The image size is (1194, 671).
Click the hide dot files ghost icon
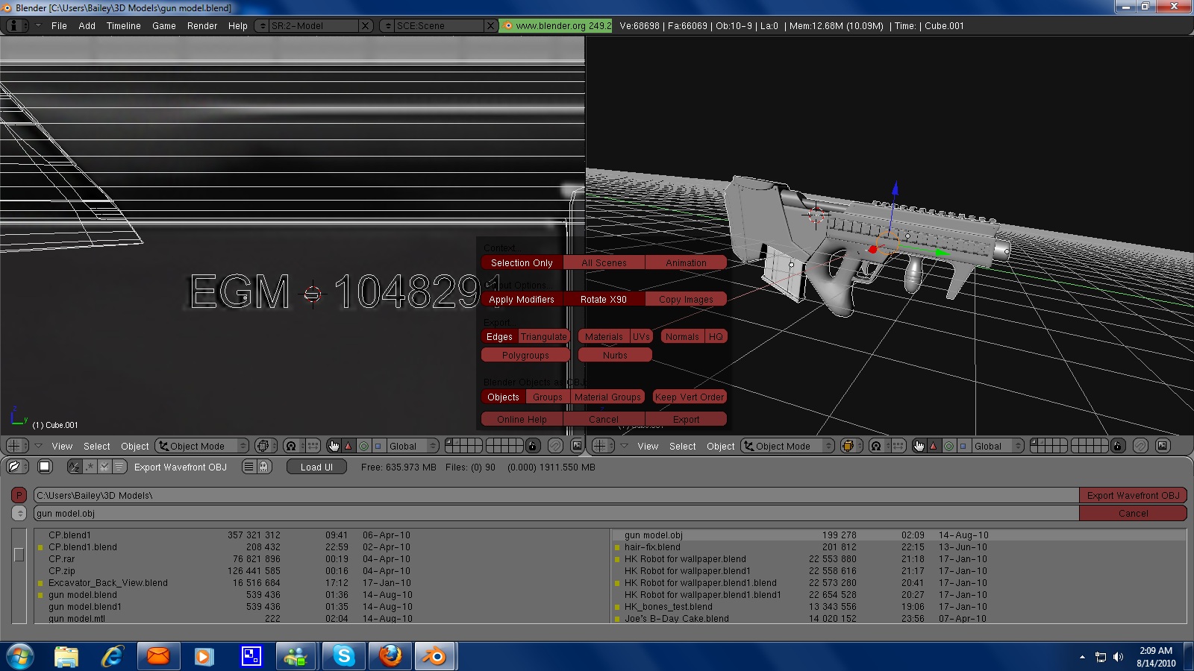tap(264, 467)
